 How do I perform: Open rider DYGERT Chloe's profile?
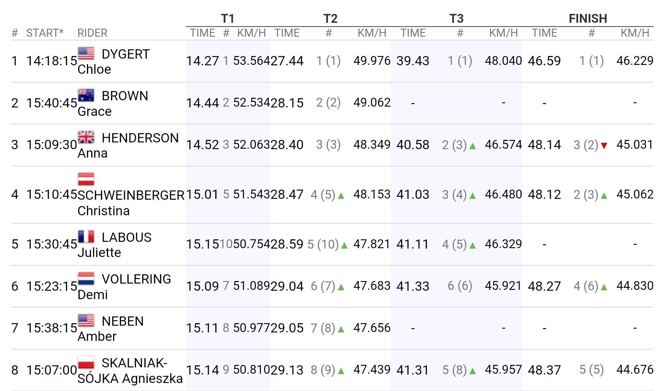click(x=125, y=54)
